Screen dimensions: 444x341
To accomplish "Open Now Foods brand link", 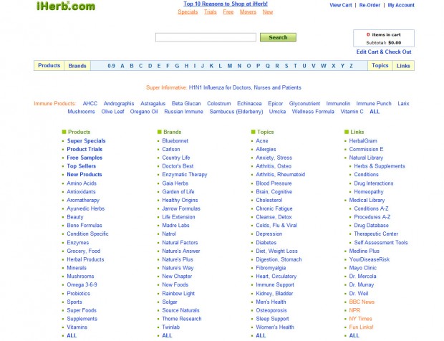I will pyautogui.click(x=175, y=284).
